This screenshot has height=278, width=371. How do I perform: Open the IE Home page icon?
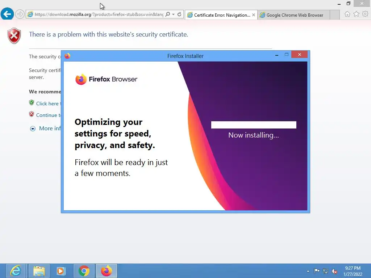coord(347,14)
